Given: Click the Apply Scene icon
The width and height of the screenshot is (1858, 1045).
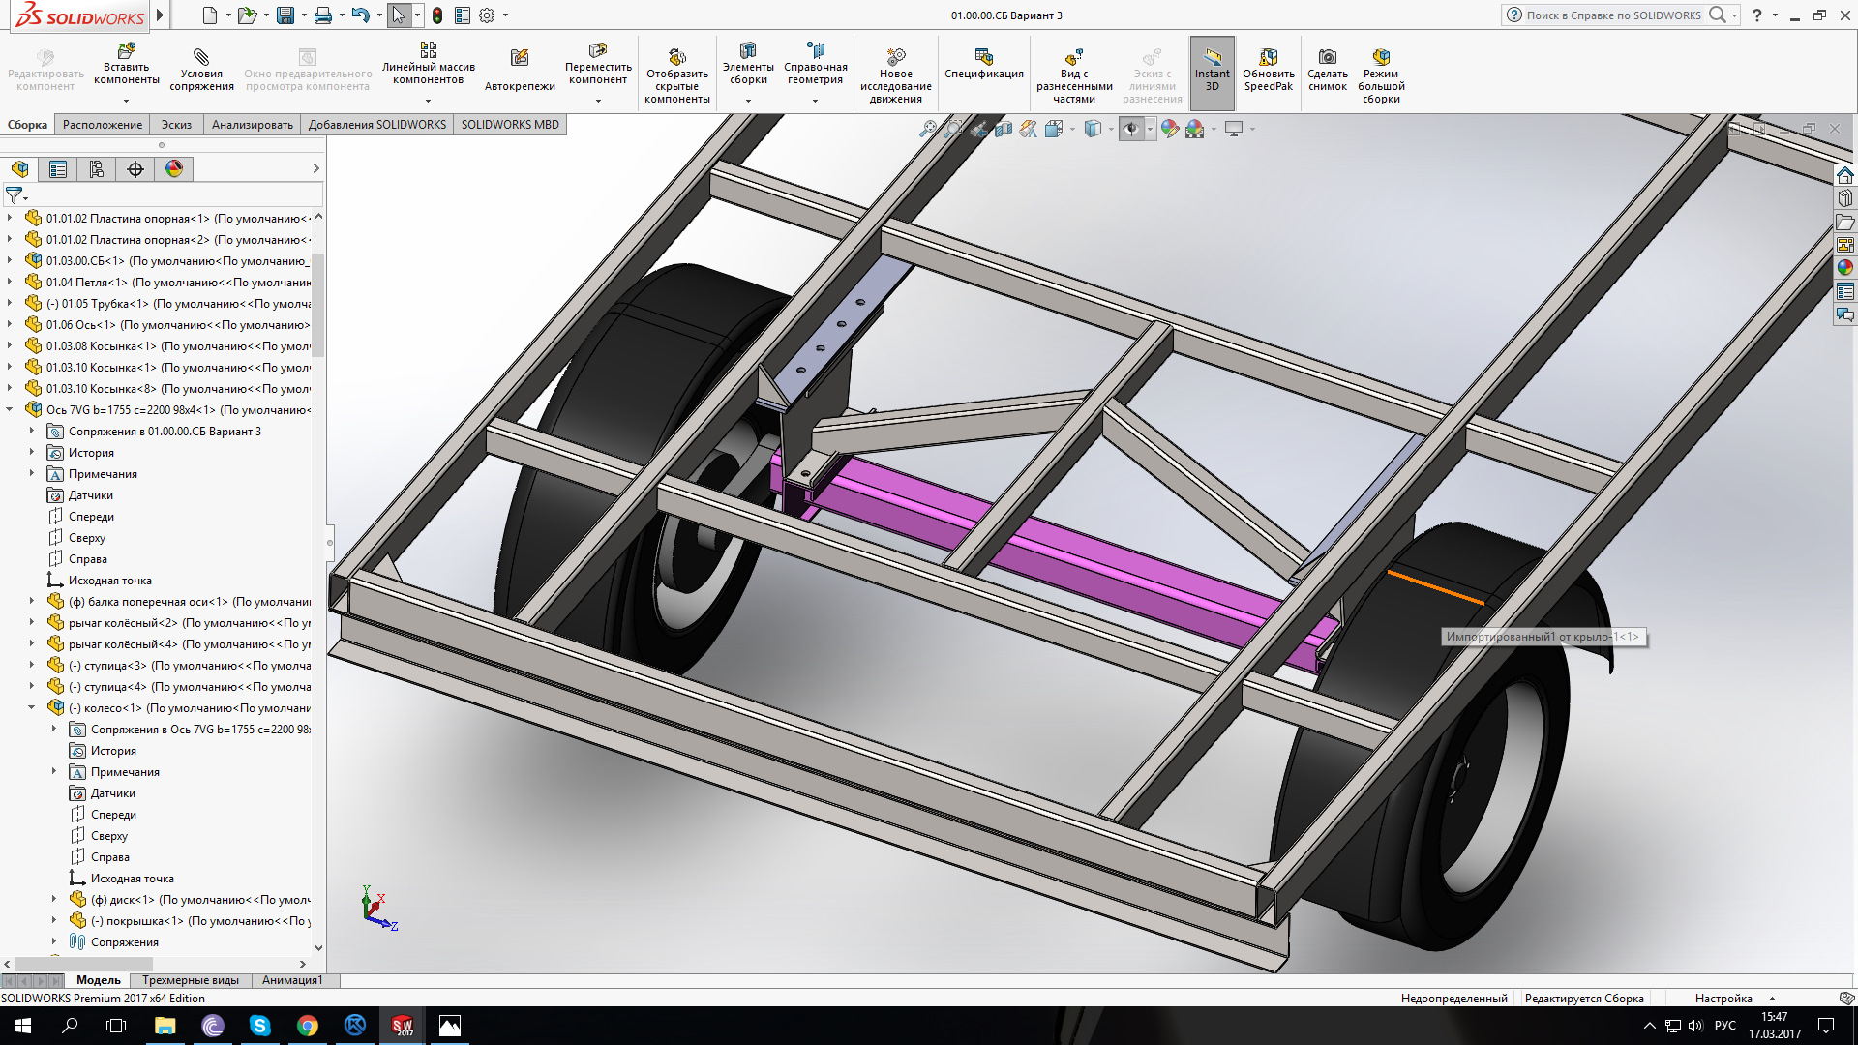Looking at the screenshot, I should pos(1195,129).
